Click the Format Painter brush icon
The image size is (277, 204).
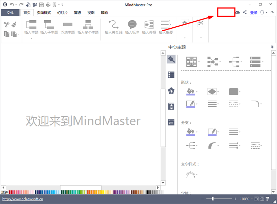pyautogui.click(x=14, y=25)
